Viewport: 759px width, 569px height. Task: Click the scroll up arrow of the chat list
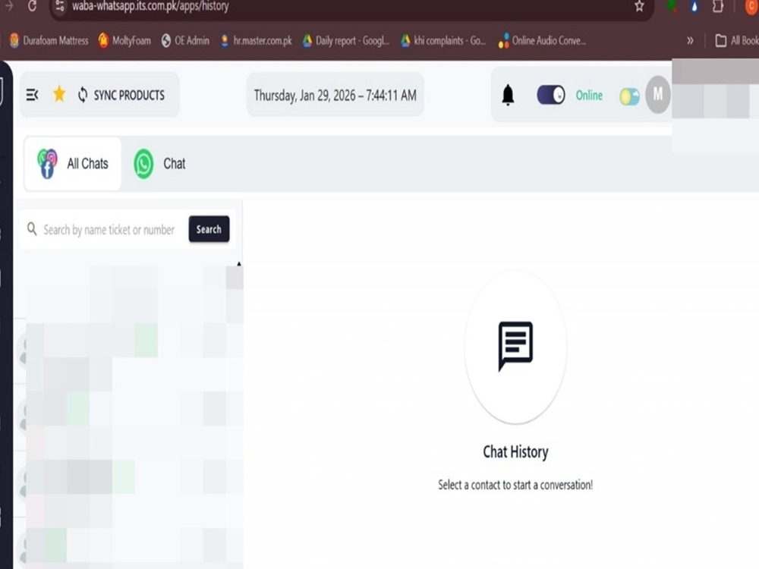238,264
